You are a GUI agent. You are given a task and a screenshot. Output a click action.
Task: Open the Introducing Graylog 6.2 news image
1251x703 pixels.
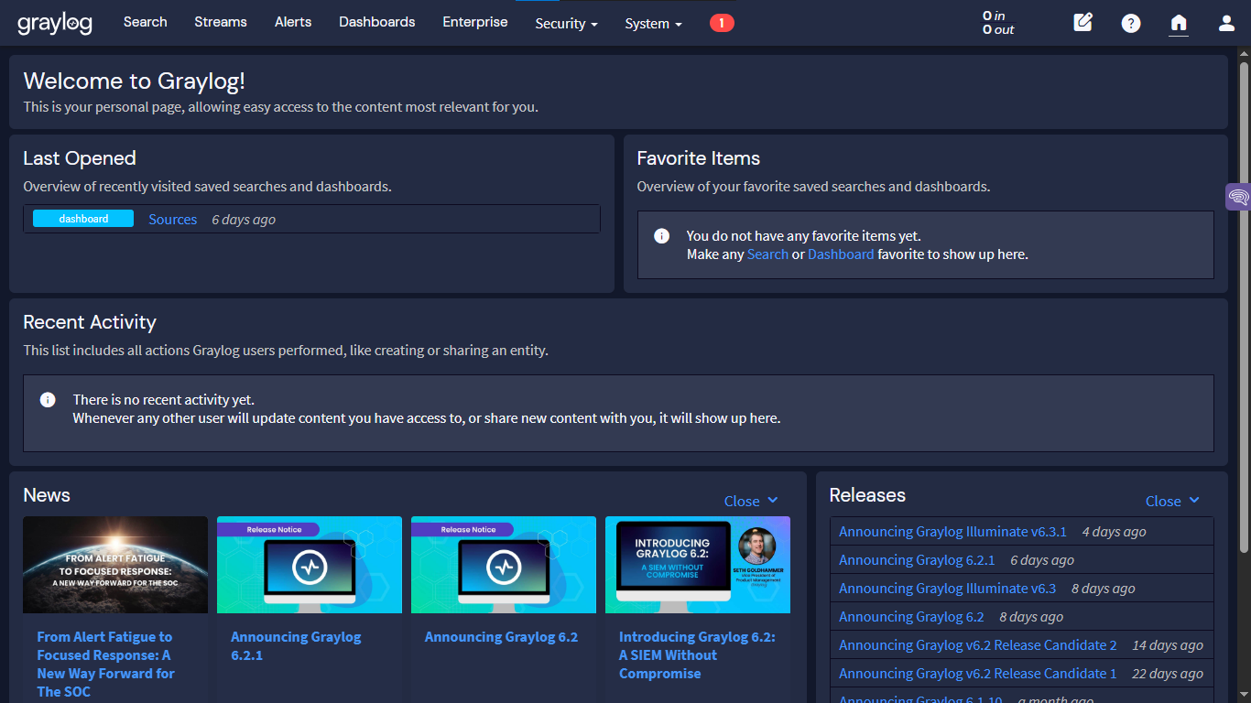pos(698,565)
